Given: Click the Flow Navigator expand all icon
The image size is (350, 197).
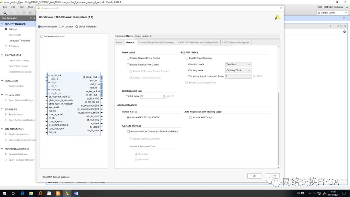Looking at the screenshot, I should coord(34,18).
